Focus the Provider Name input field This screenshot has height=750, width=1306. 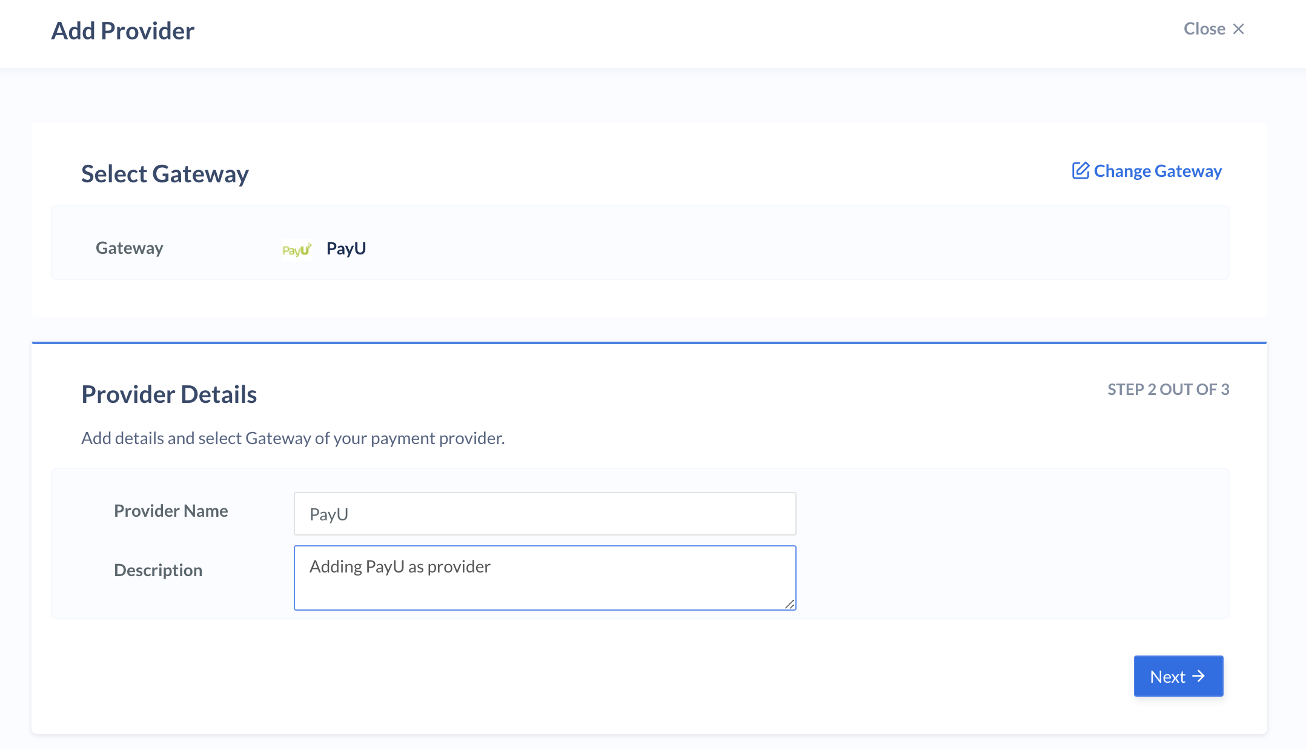545,514
